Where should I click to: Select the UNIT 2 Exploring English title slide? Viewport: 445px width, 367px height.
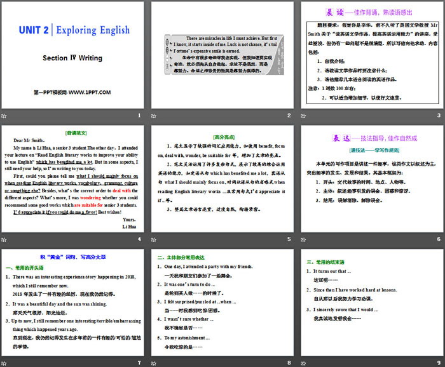(72, 56)
